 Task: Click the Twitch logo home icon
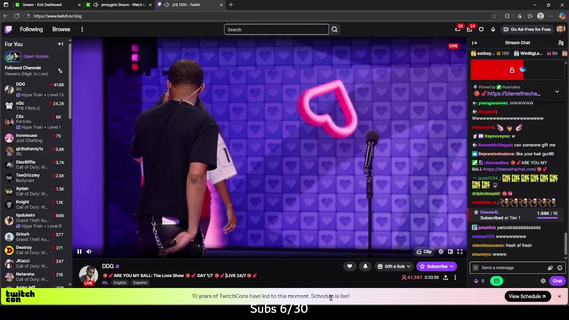(x=8, y=29)
